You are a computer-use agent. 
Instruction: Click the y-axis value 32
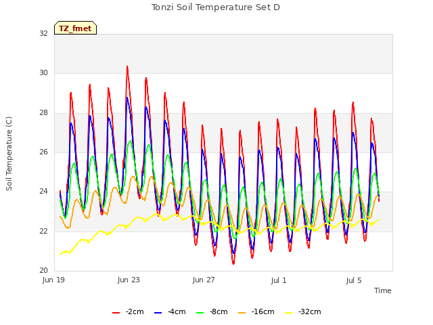[x=43, y=33]
